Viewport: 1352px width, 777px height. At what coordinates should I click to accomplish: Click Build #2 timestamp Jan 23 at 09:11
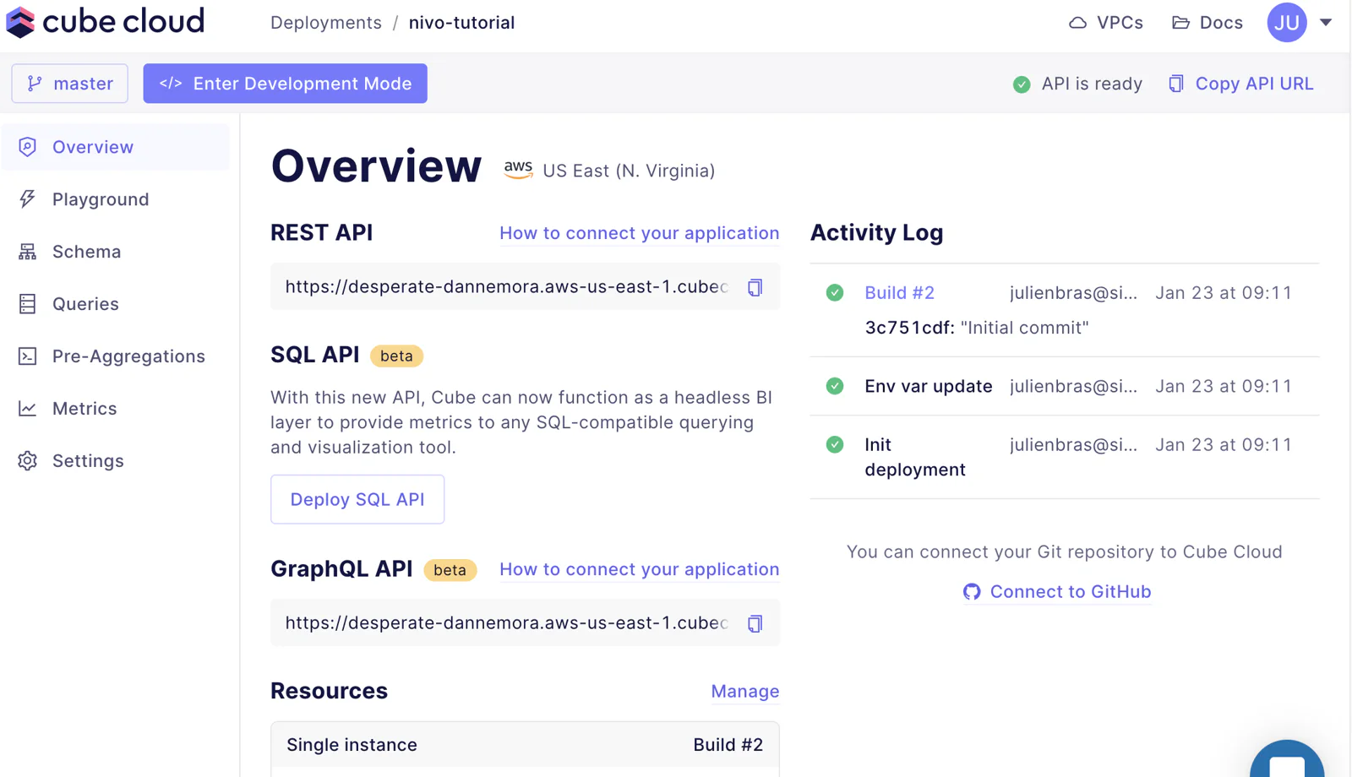[x=1224, y=293]
